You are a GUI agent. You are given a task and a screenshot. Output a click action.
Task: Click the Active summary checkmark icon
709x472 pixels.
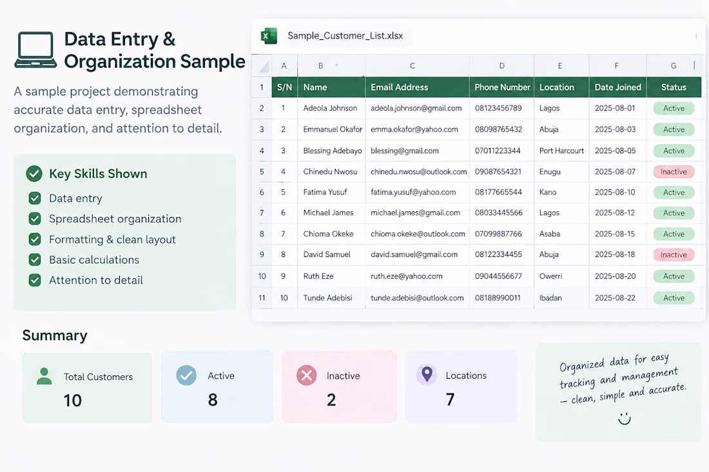pyautogui.click(x=186, y=375)
